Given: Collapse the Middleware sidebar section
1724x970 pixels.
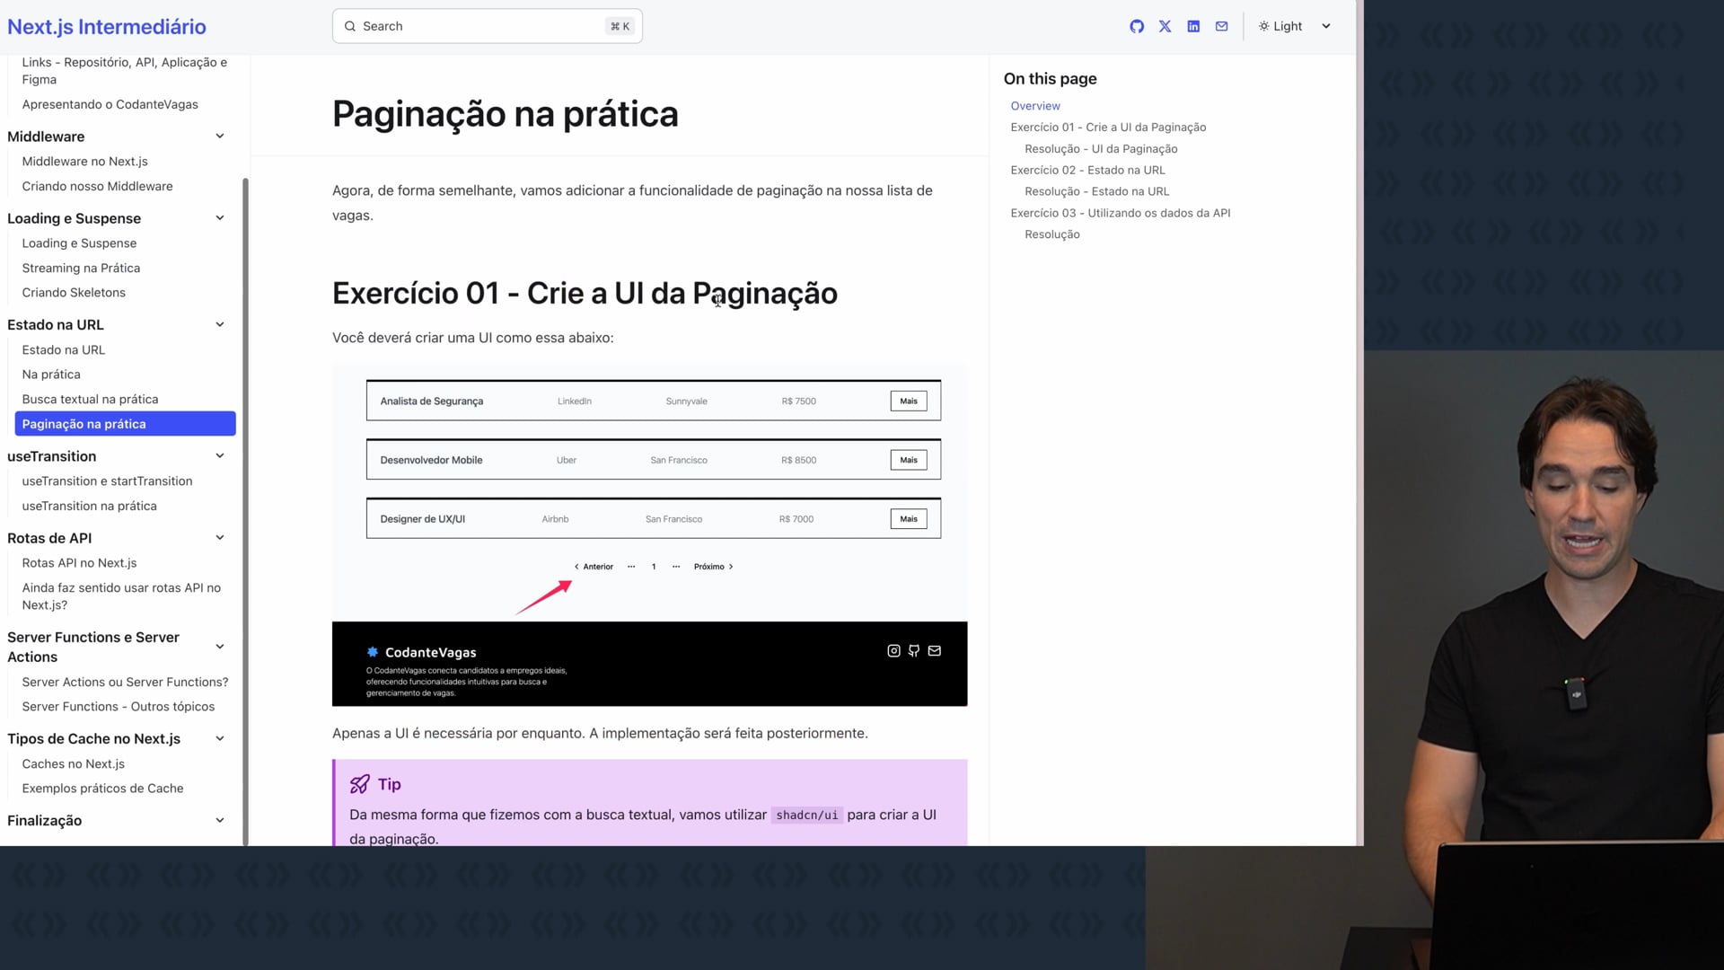Looking at the screenshot, I should 220,137.
